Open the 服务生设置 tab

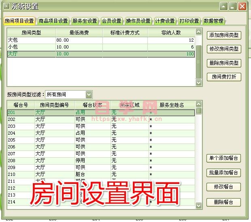(x=85, y=21)
